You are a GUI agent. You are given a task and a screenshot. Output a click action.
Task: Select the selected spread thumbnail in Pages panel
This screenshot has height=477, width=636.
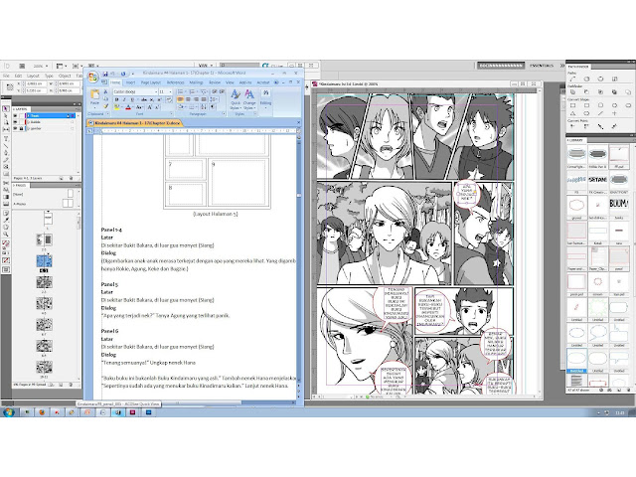pyautogui.click(x=44, y=260)
